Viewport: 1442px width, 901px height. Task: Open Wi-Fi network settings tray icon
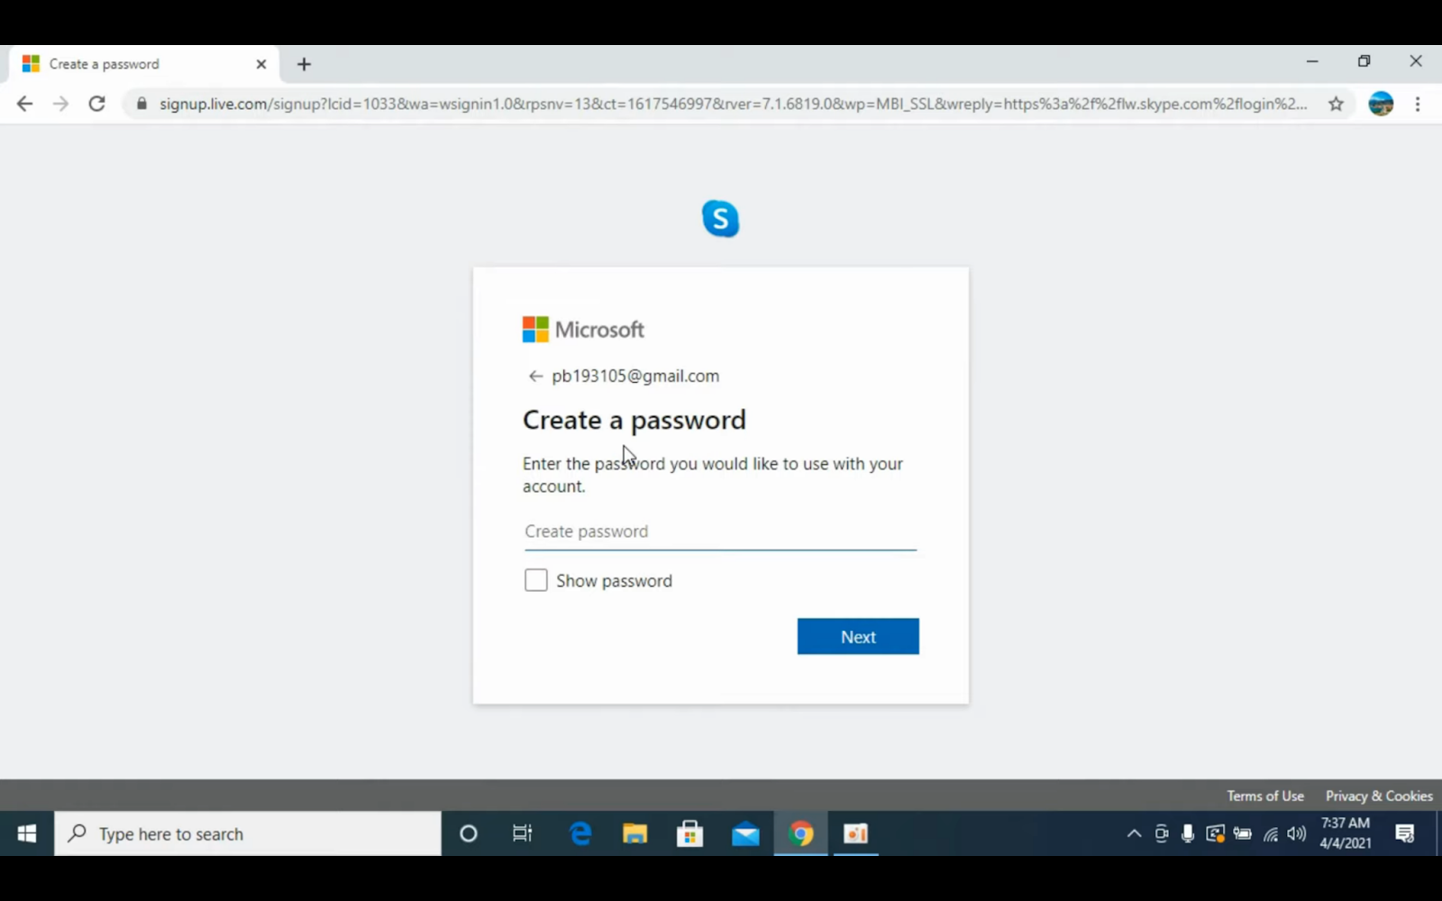click(x=1270, y=833)
